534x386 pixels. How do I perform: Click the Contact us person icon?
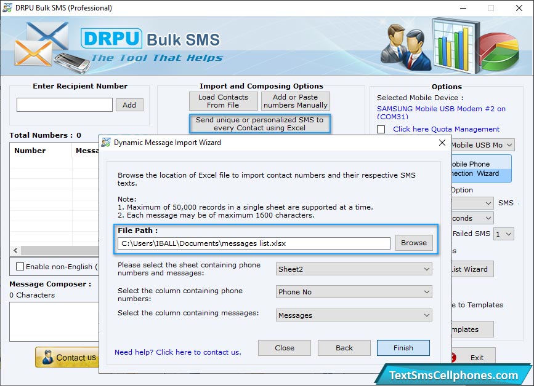click(x=47, y=357)
